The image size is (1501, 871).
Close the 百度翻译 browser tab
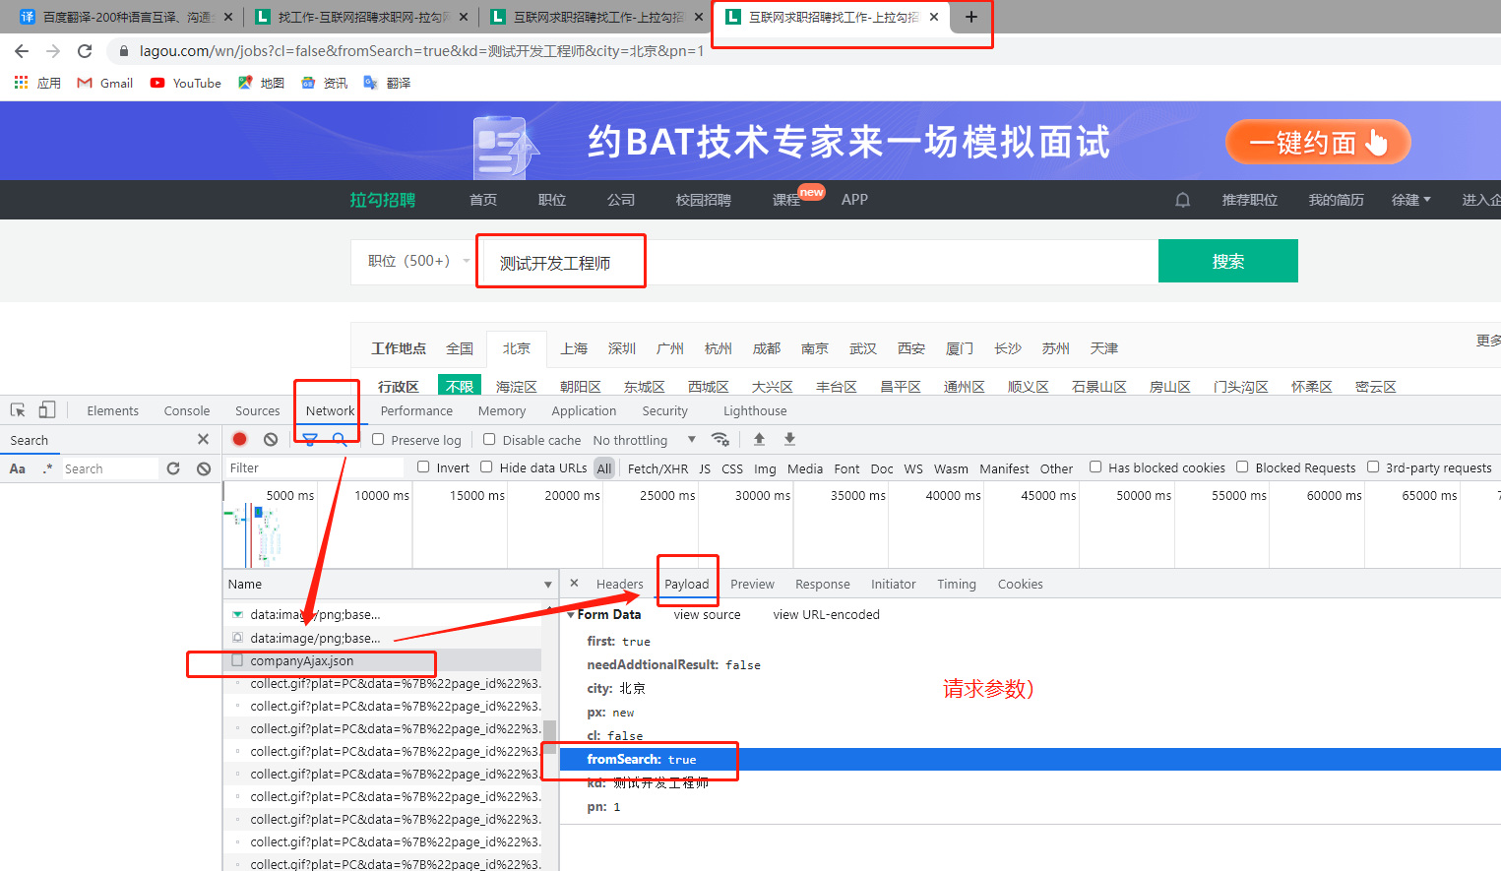click(228, 17)
